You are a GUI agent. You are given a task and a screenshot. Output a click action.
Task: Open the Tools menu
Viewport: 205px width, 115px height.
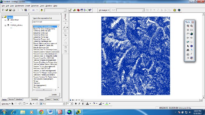[42, 6]
